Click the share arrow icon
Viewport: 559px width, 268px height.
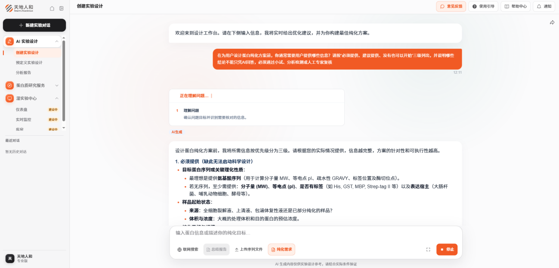(552, 22)
